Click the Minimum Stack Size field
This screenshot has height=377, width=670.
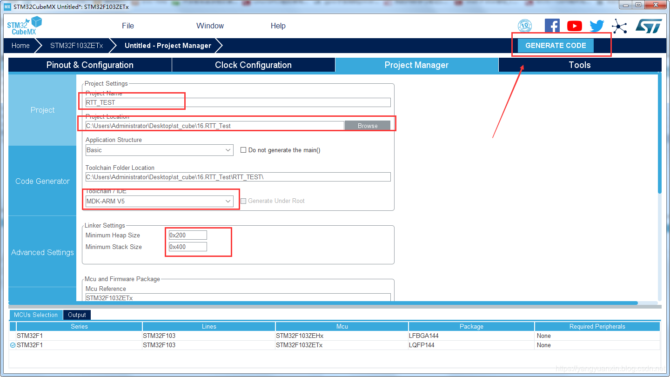click(x=188, y=247)
